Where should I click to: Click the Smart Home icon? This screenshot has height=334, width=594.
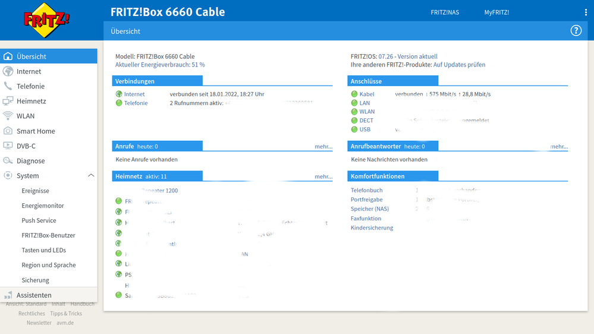(8, 131)
